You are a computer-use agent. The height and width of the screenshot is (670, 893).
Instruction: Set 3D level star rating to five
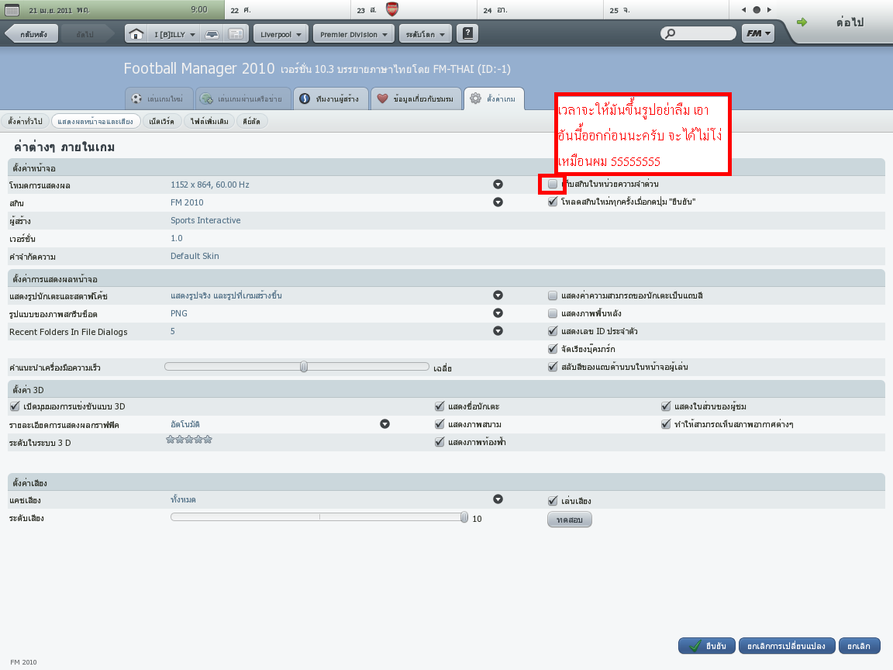pos(208,439)
